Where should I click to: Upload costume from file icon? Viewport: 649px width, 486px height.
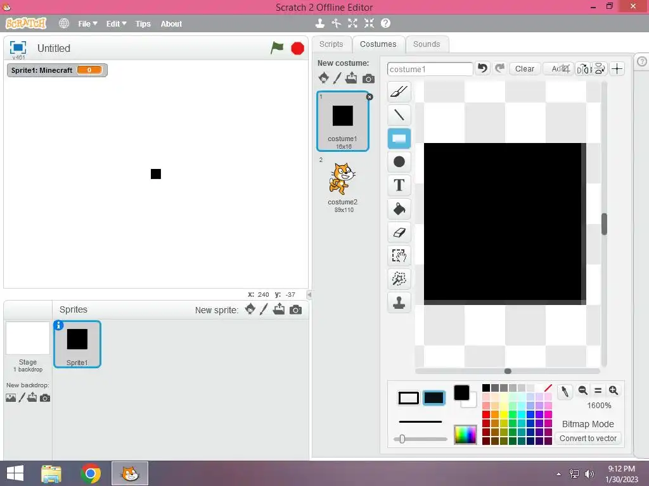tap(351, 78)
